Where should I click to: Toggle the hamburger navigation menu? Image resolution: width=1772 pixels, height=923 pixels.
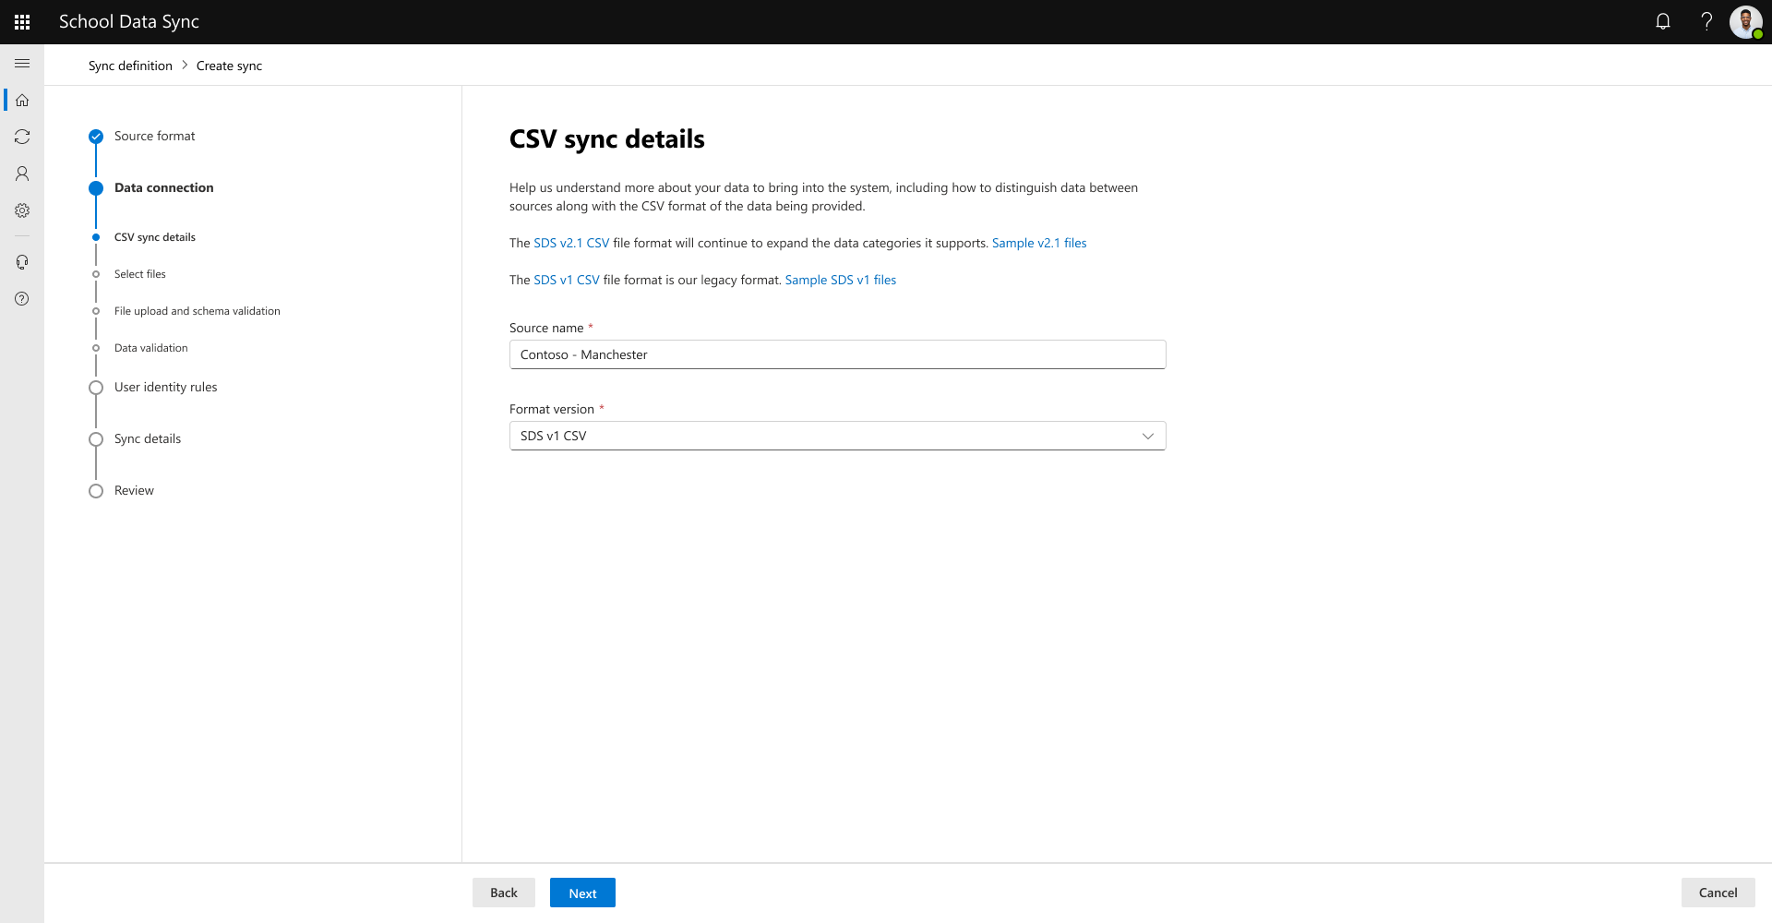(22, 64)
